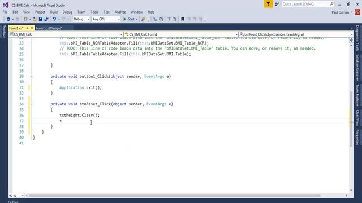Collapse the button1_Click method outline
The image size is (362, 203).
click(32, 77)
